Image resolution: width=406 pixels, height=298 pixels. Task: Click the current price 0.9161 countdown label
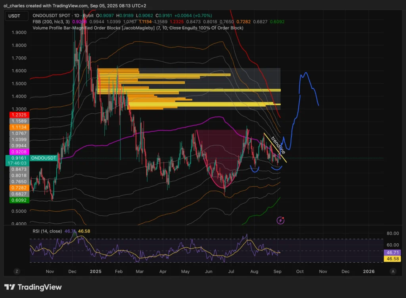[16, 160]
